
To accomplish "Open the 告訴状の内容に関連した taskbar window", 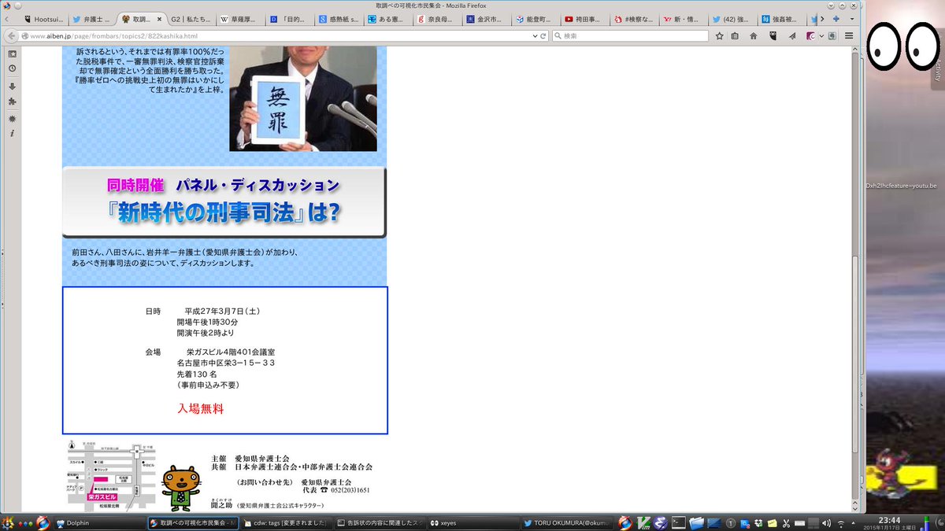I will (x=380, y=522).
